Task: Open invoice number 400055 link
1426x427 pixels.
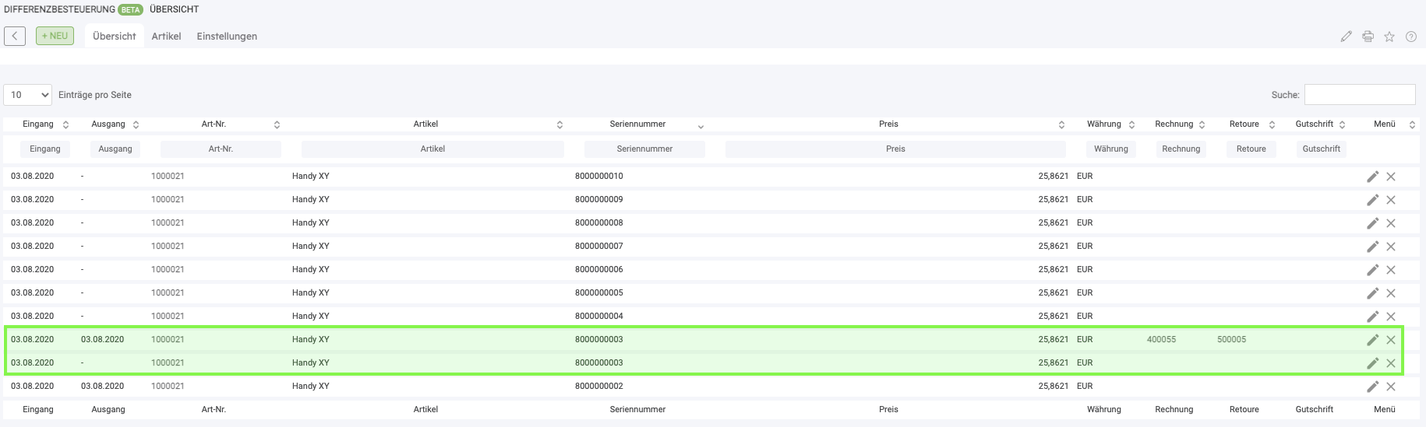Action: (1161, 340)
